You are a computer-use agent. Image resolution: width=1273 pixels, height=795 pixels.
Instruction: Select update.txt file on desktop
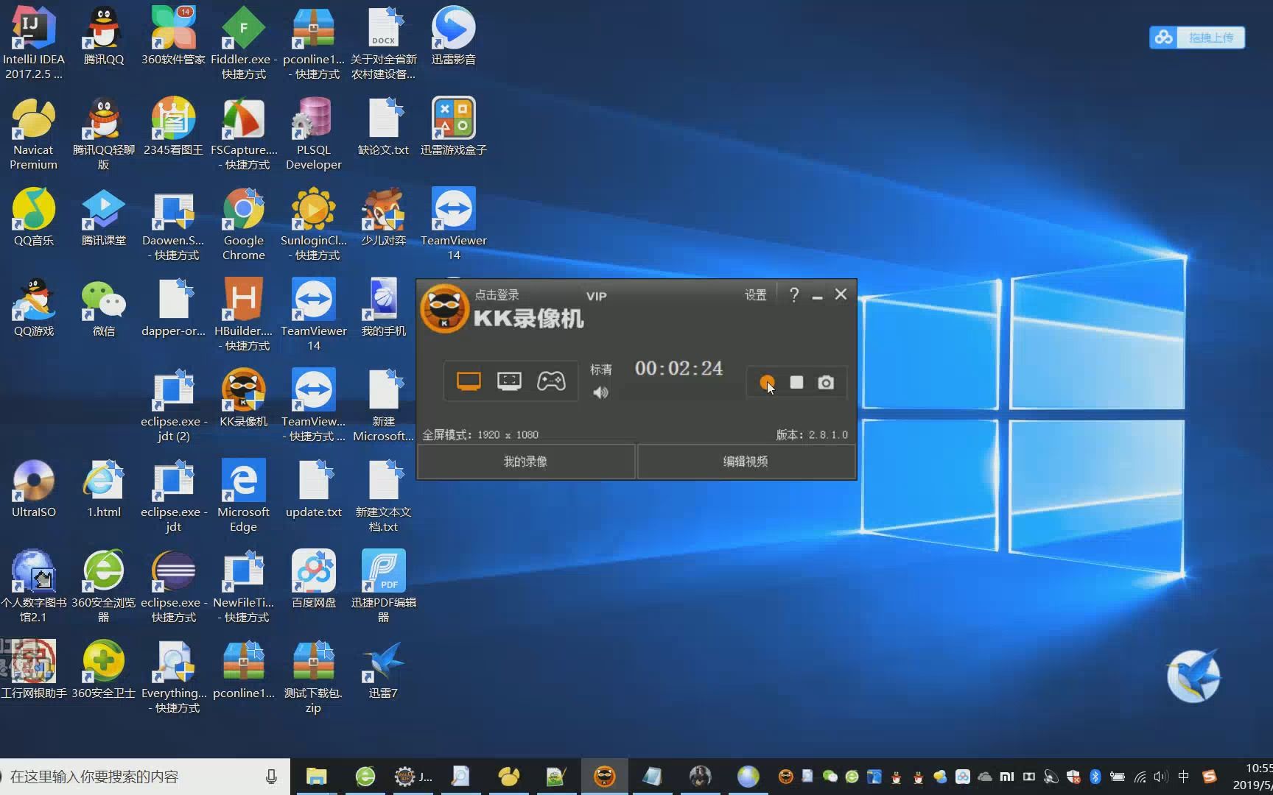314,488
